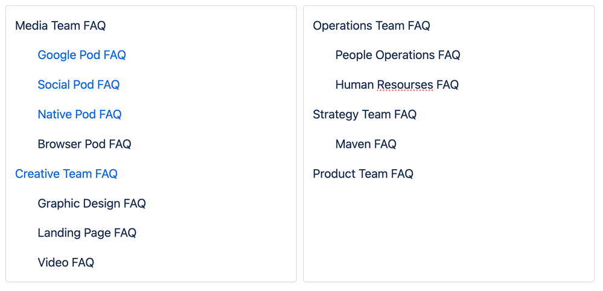
Task: Select the People Operations FAQ entry
Action: pos(398,56)
